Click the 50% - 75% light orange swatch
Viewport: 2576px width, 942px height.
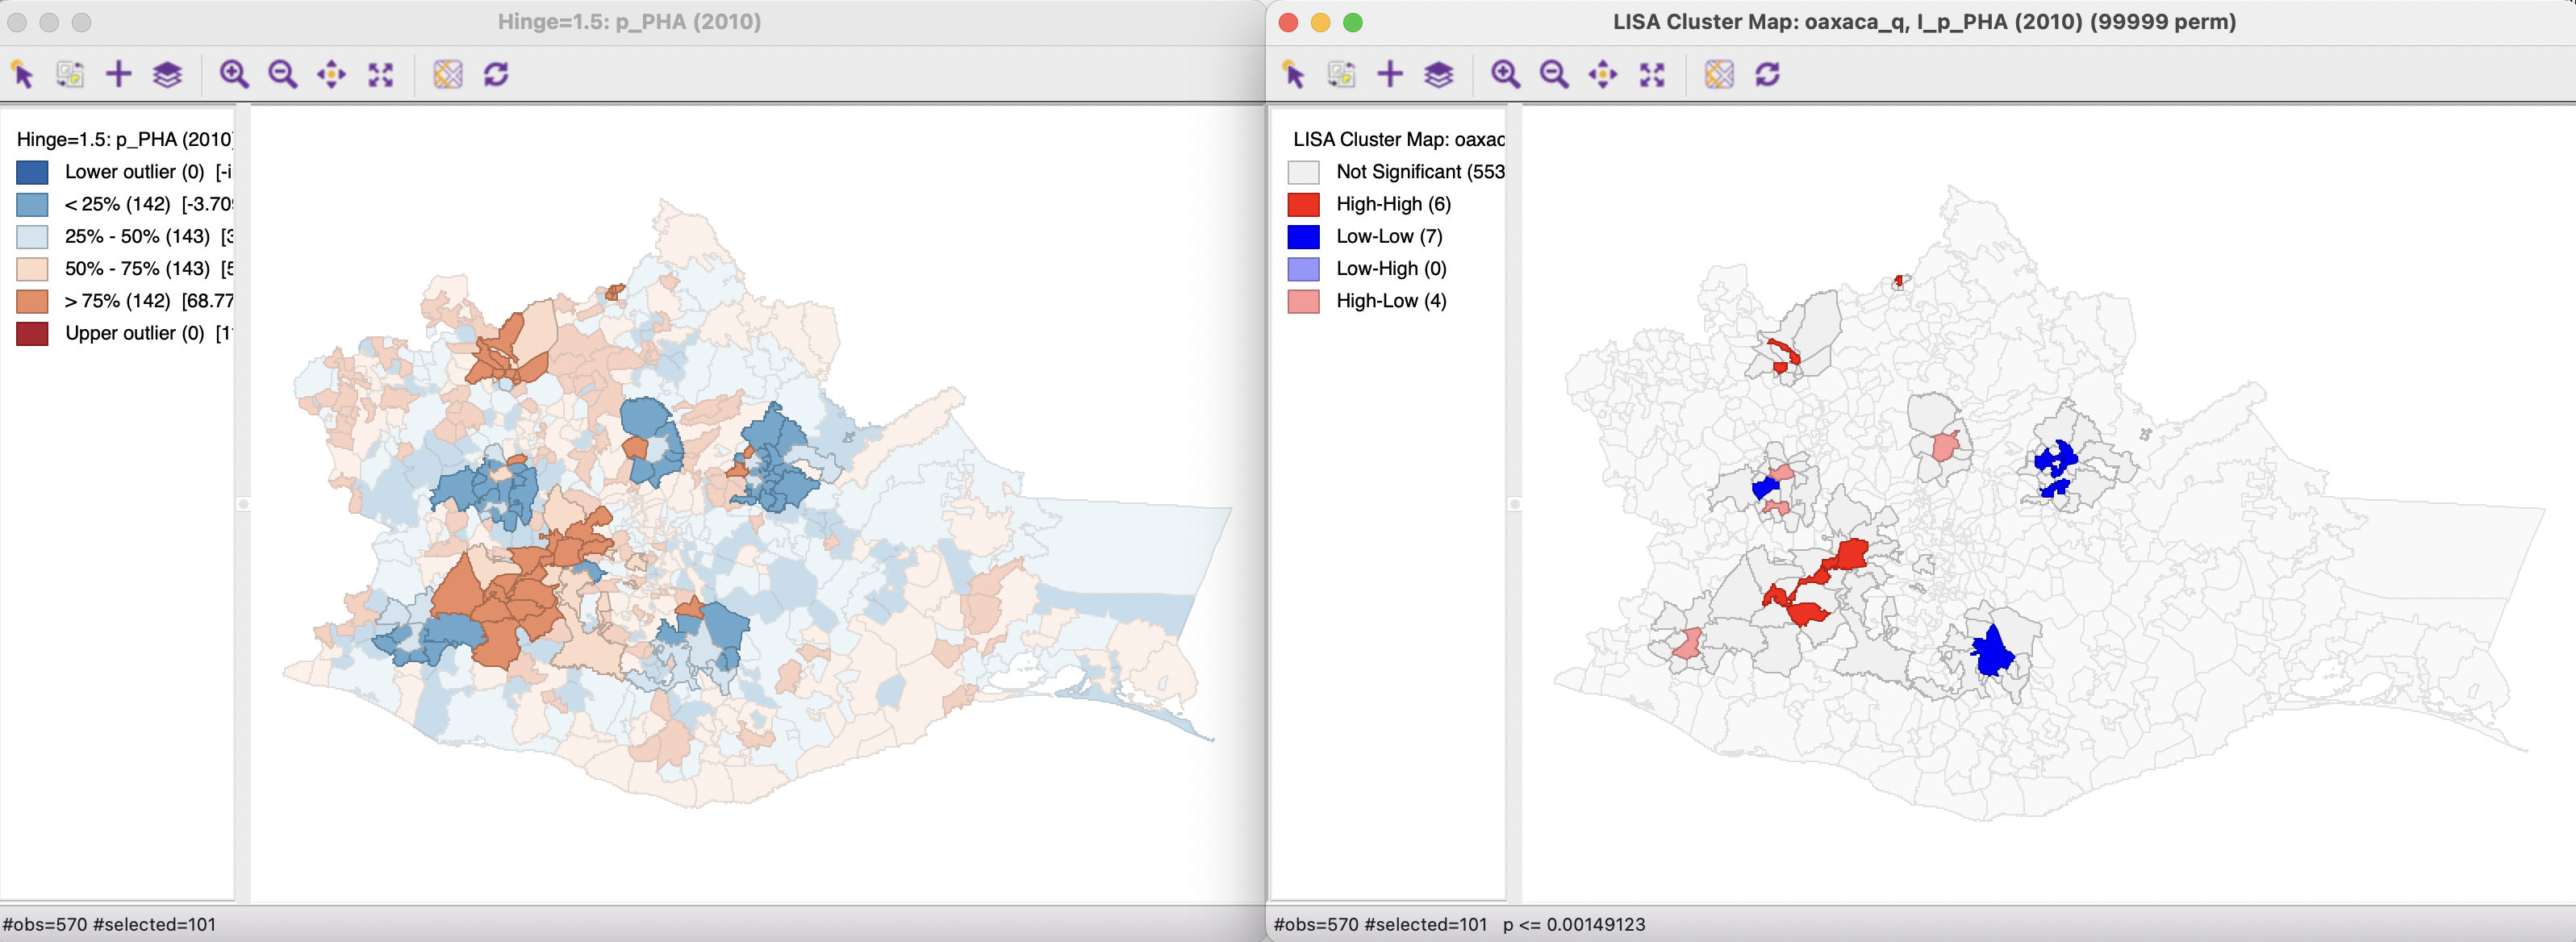[x=32, y=269]
